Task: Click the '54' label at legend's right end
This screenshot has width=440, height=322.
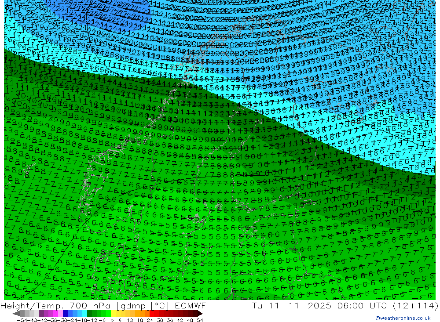Action: [x=200, y=320]
